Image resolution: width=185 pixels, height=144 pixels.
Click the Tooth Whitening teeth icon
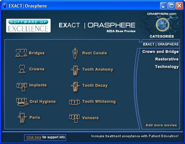74,102
